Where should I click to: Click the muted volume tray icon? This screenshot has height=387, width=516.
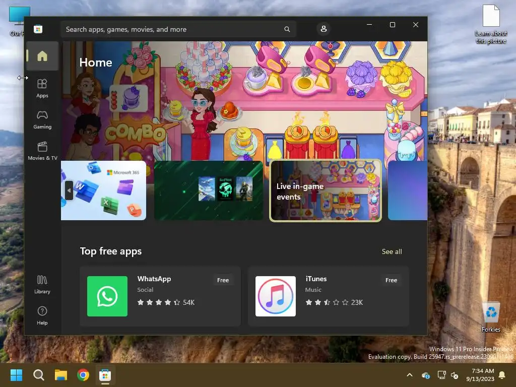[x=455, y=375]
